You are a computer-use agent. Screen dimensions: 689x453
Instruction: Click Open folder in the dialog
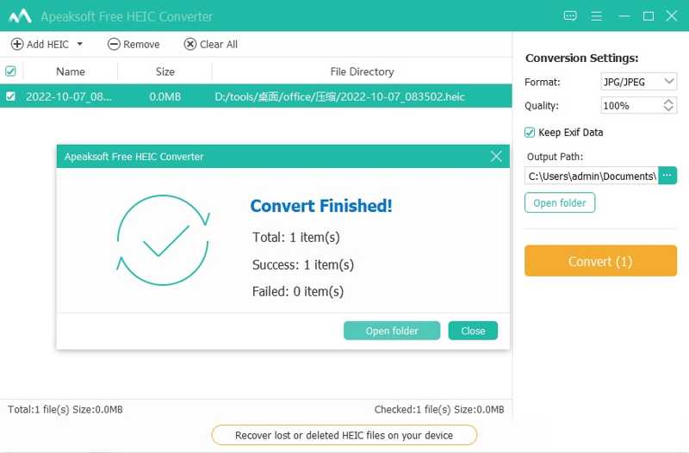pos(392,331)
